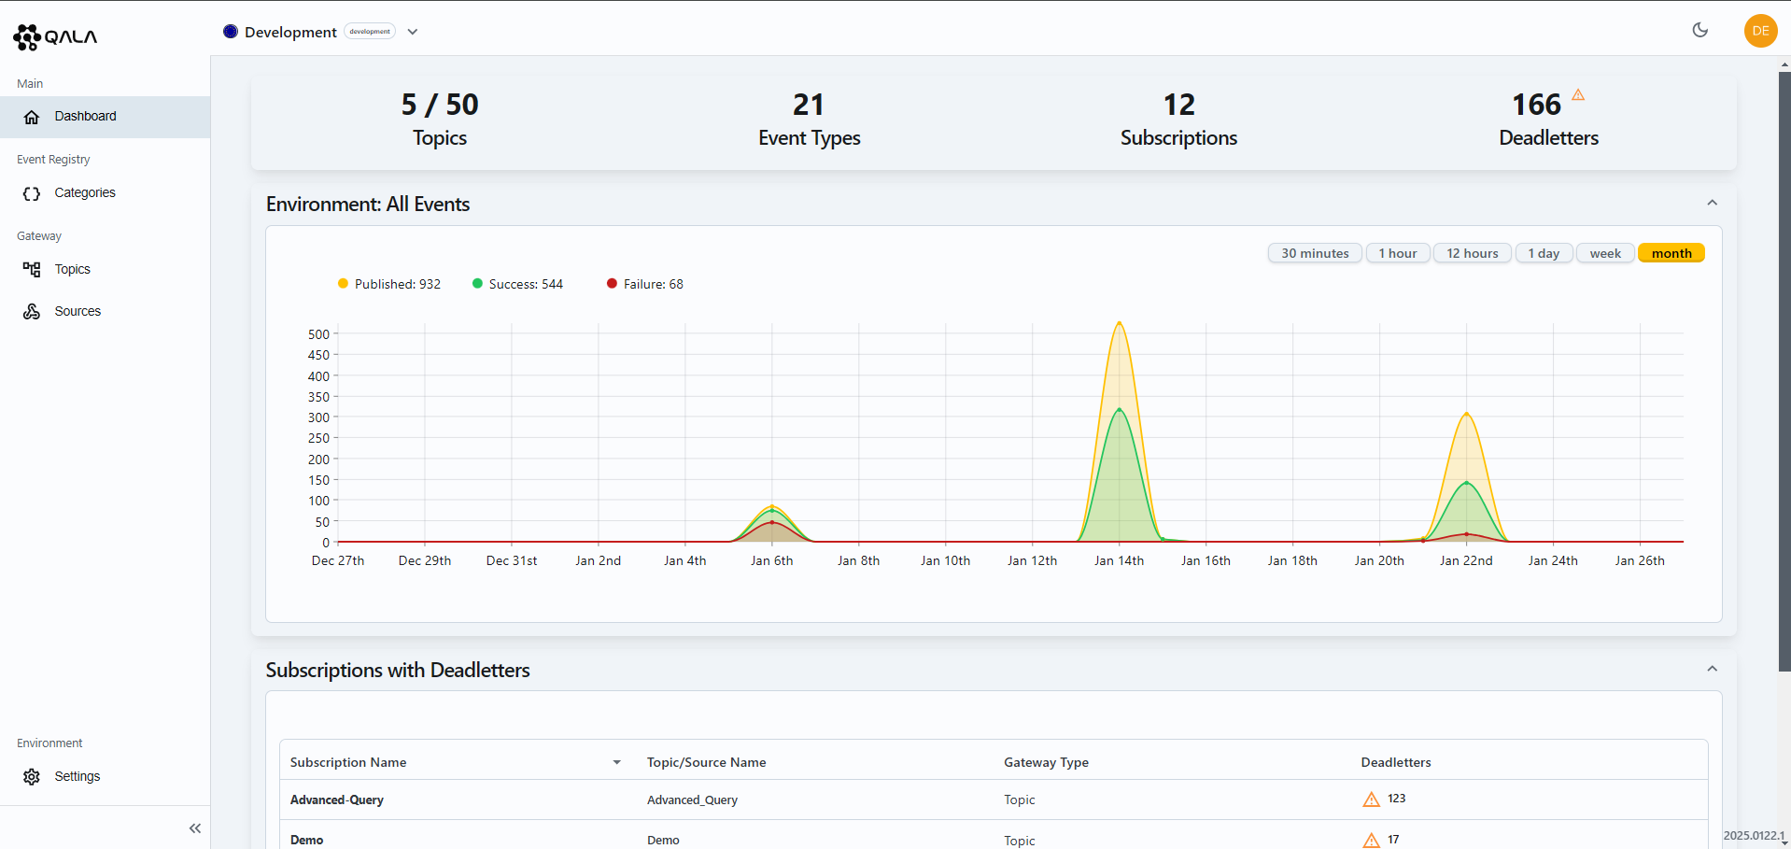Select the month time range
The image size is (1791, 849).
pyautogui.click(x=1671, y=253)
